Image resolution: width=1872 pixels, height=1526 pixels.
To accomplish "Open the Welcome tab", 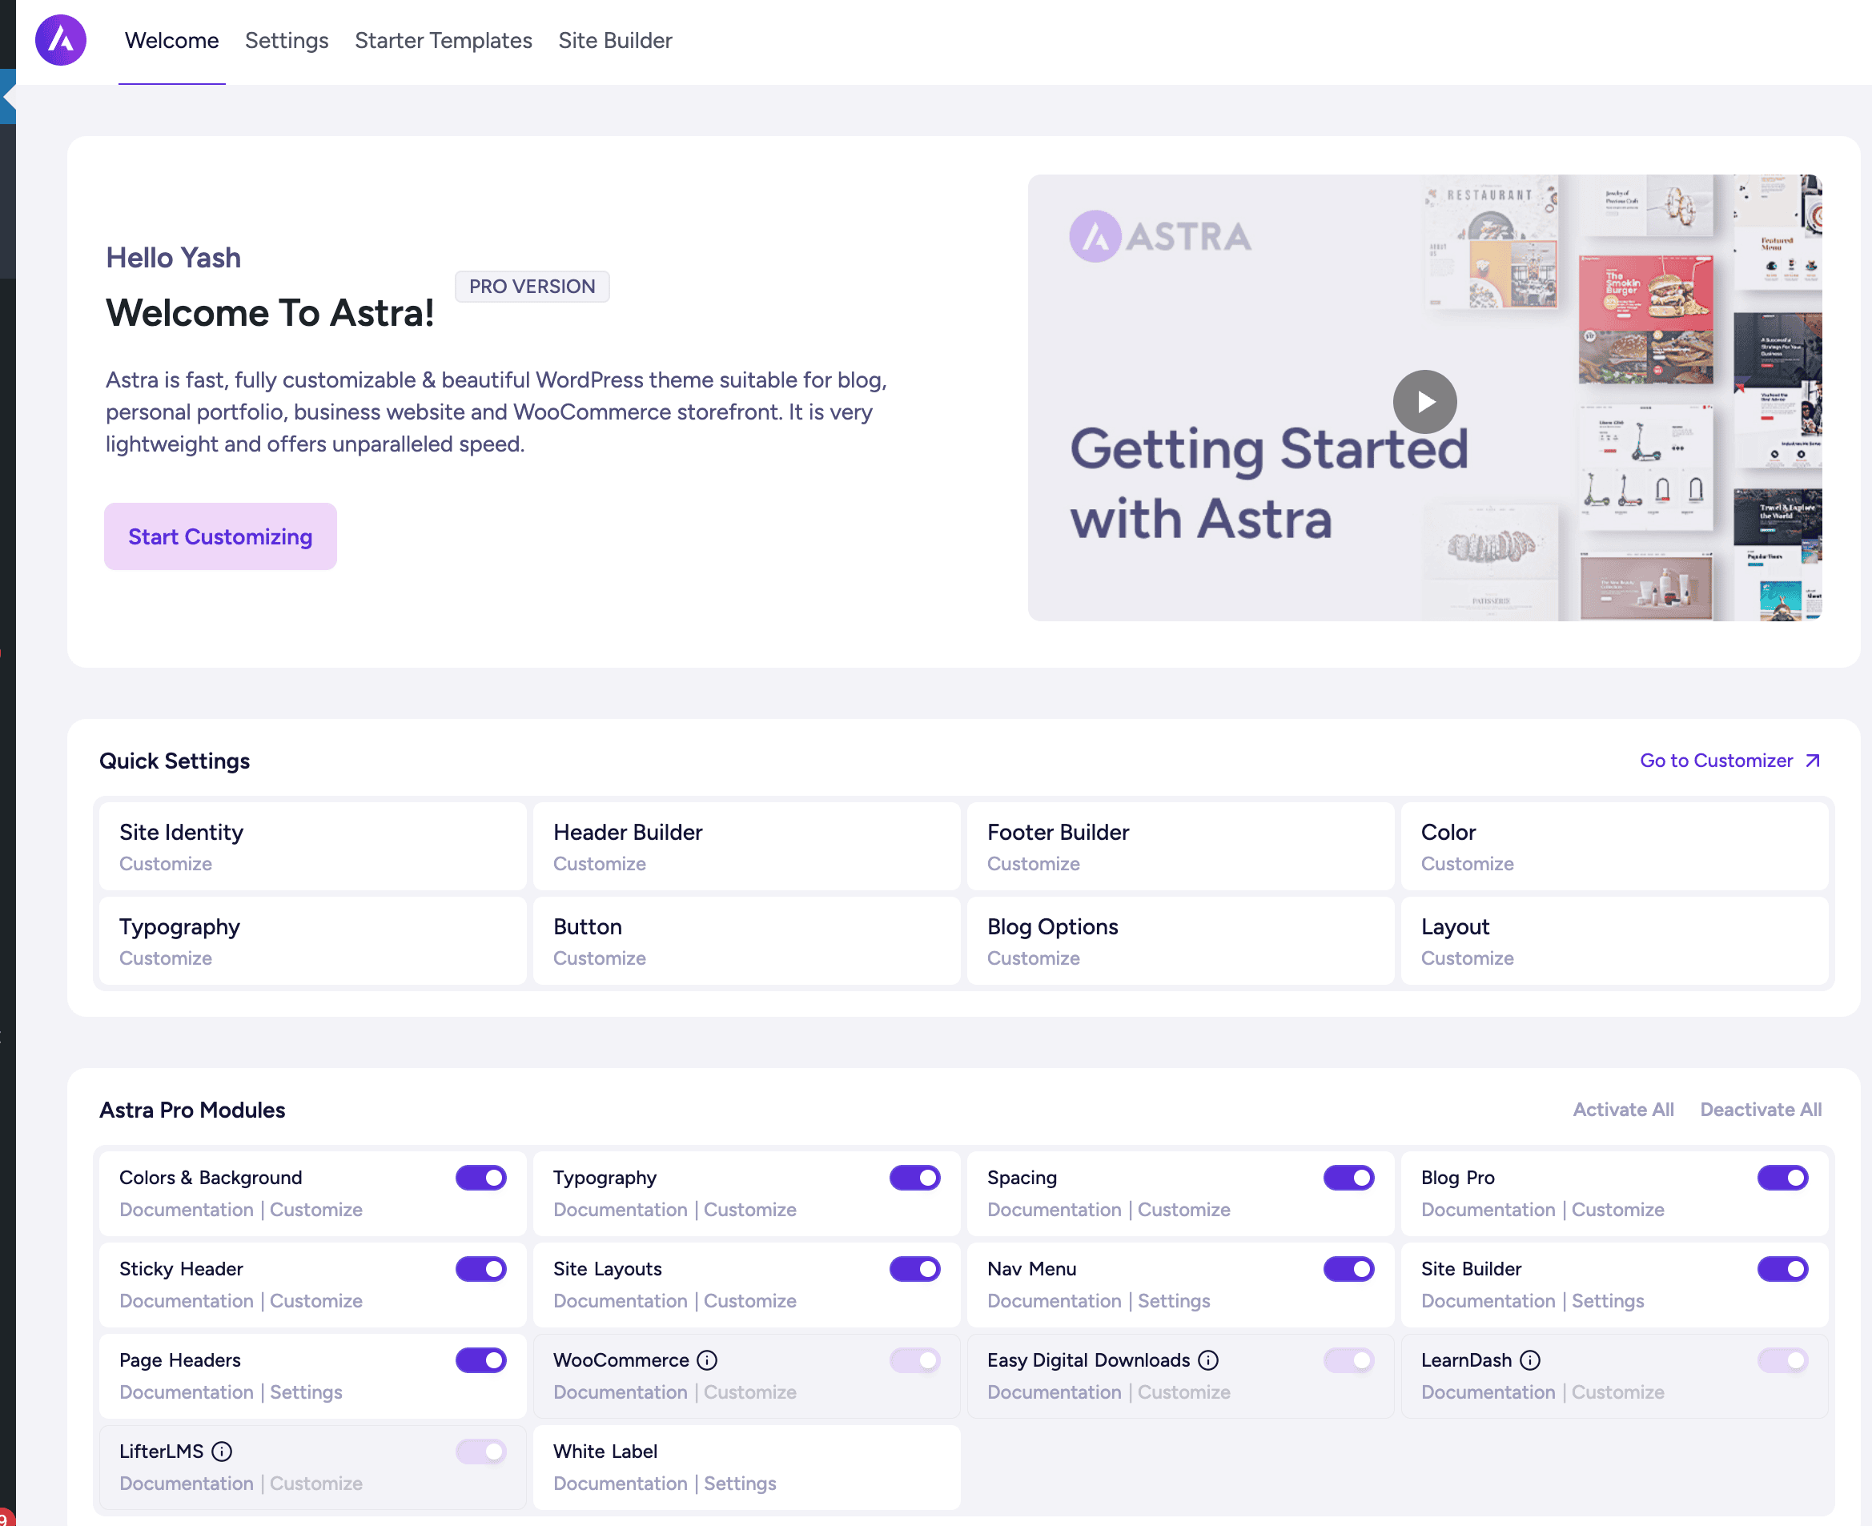I will [x=171, y=41].
